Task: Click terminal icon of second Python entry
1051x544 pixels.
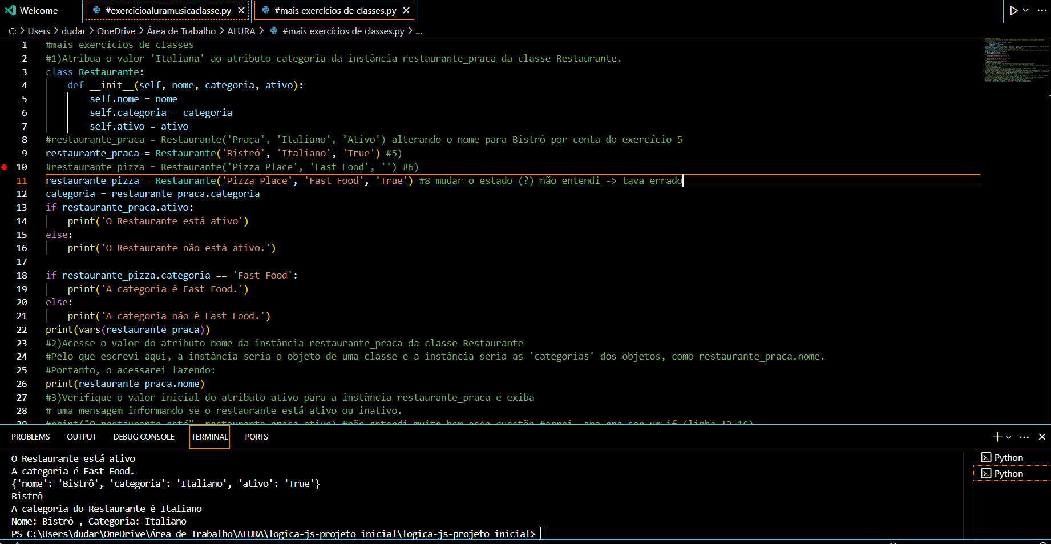Action: tap(986, 473)
